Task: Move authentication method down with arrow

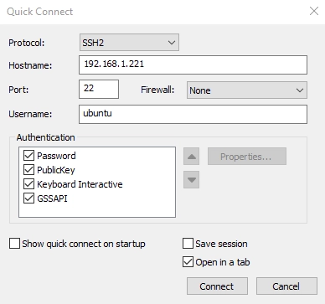Action: [x=191, y=180]
